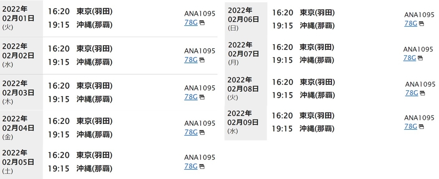Viewport: 439px width, 179px height.
Task: Open 78G aircraft link for 02月05日 flight
Action: (191, 166)
